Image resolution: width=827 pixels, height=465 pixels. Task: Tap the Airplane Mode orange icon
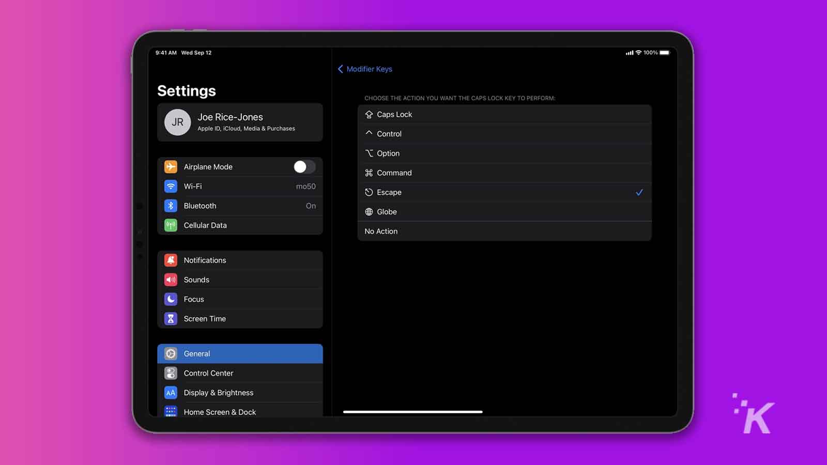[171, 166]
